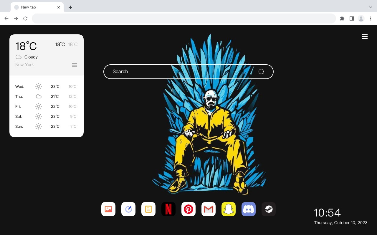The height and width of the screenshot is (235, 377).
Task: Open a new browser tab
Action: [x=70, y=7]
